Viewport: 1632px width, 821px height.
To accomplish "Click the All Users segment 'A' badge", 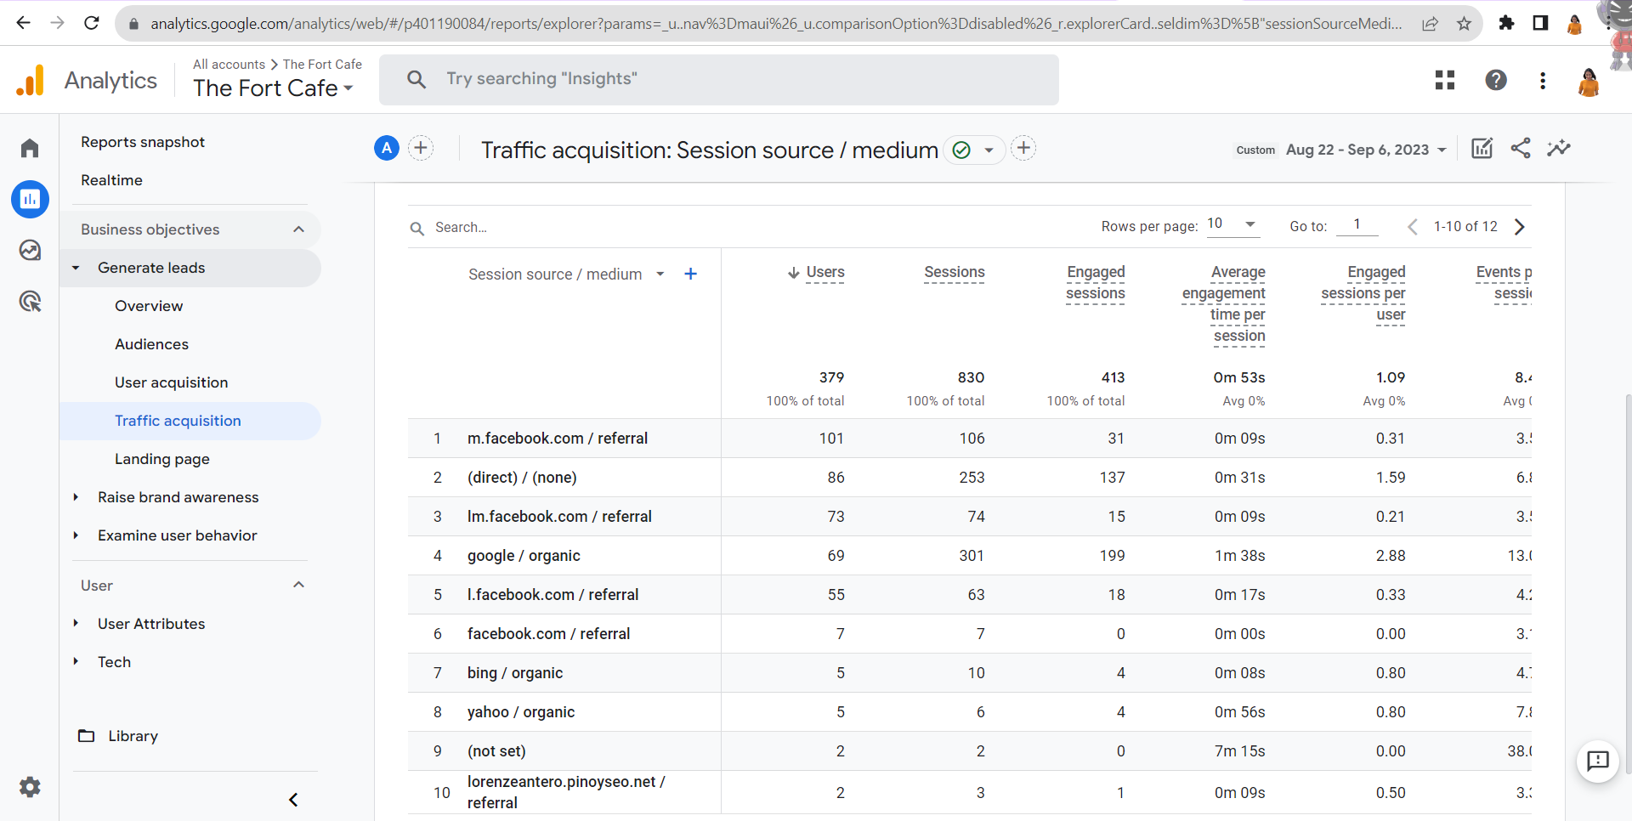I will pos(387,148).
